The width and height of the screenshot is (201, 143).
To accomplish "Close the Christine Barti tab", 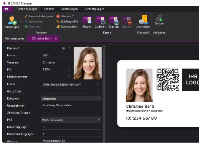I will 56,39.
